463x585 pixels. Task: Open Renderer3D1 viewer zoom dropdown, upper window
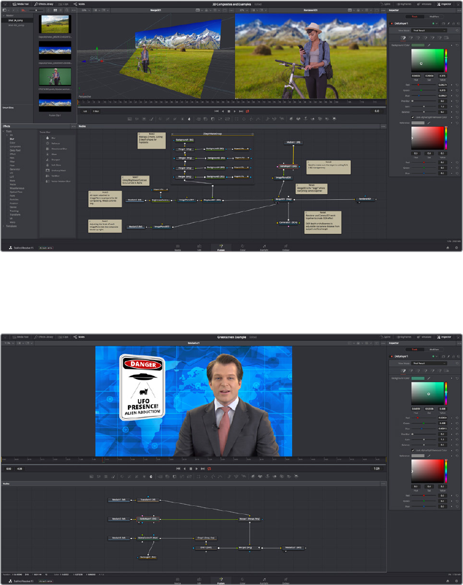243,10
